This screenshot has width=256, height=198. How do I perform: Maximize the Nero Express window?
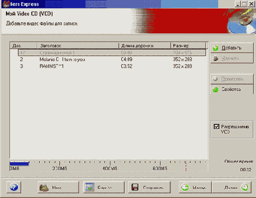[x=245, y=4]
